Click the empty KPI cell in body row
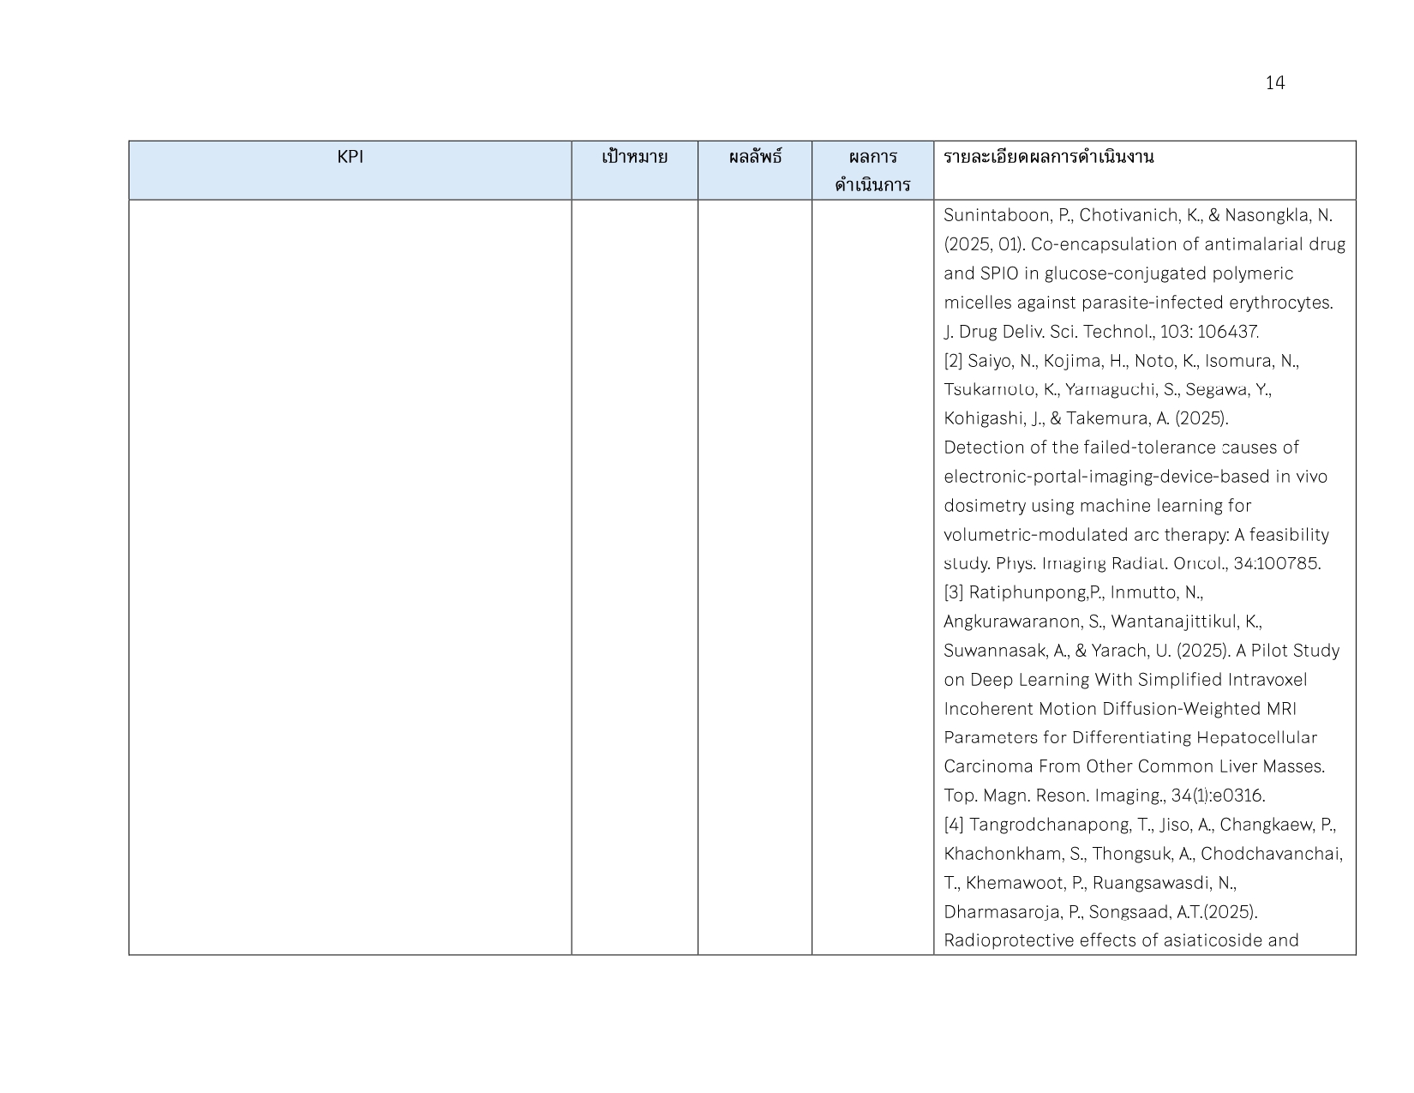1414x1093 pixels. coord(350,576)
